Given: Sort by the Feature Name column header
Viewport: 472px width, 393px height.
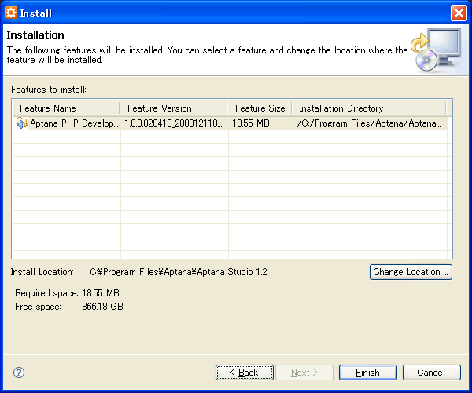Looking at the screenshot, I should point(66,108).
